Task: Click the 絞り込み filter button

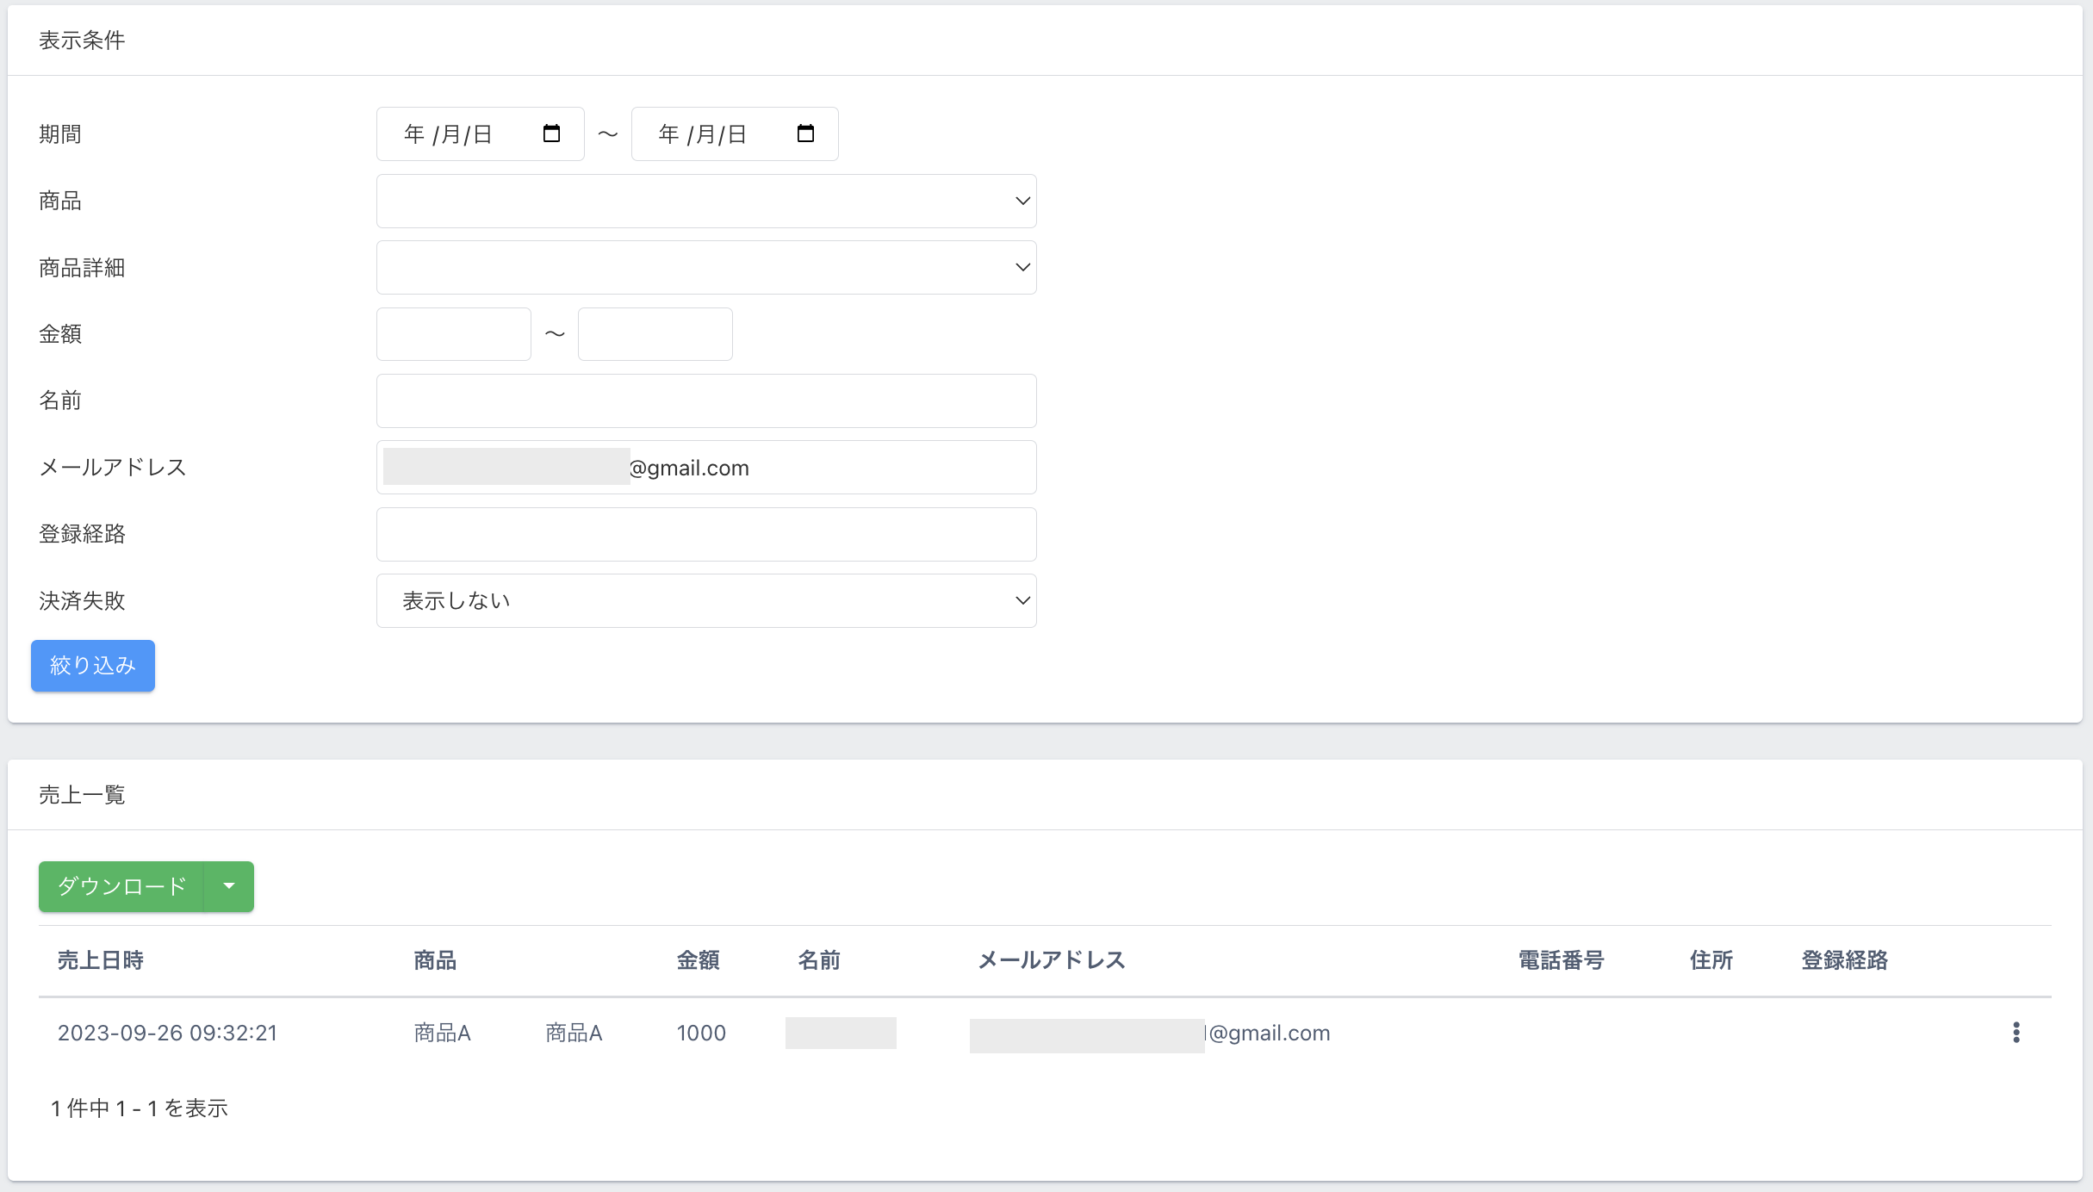Action: click(x=93, y=666)
